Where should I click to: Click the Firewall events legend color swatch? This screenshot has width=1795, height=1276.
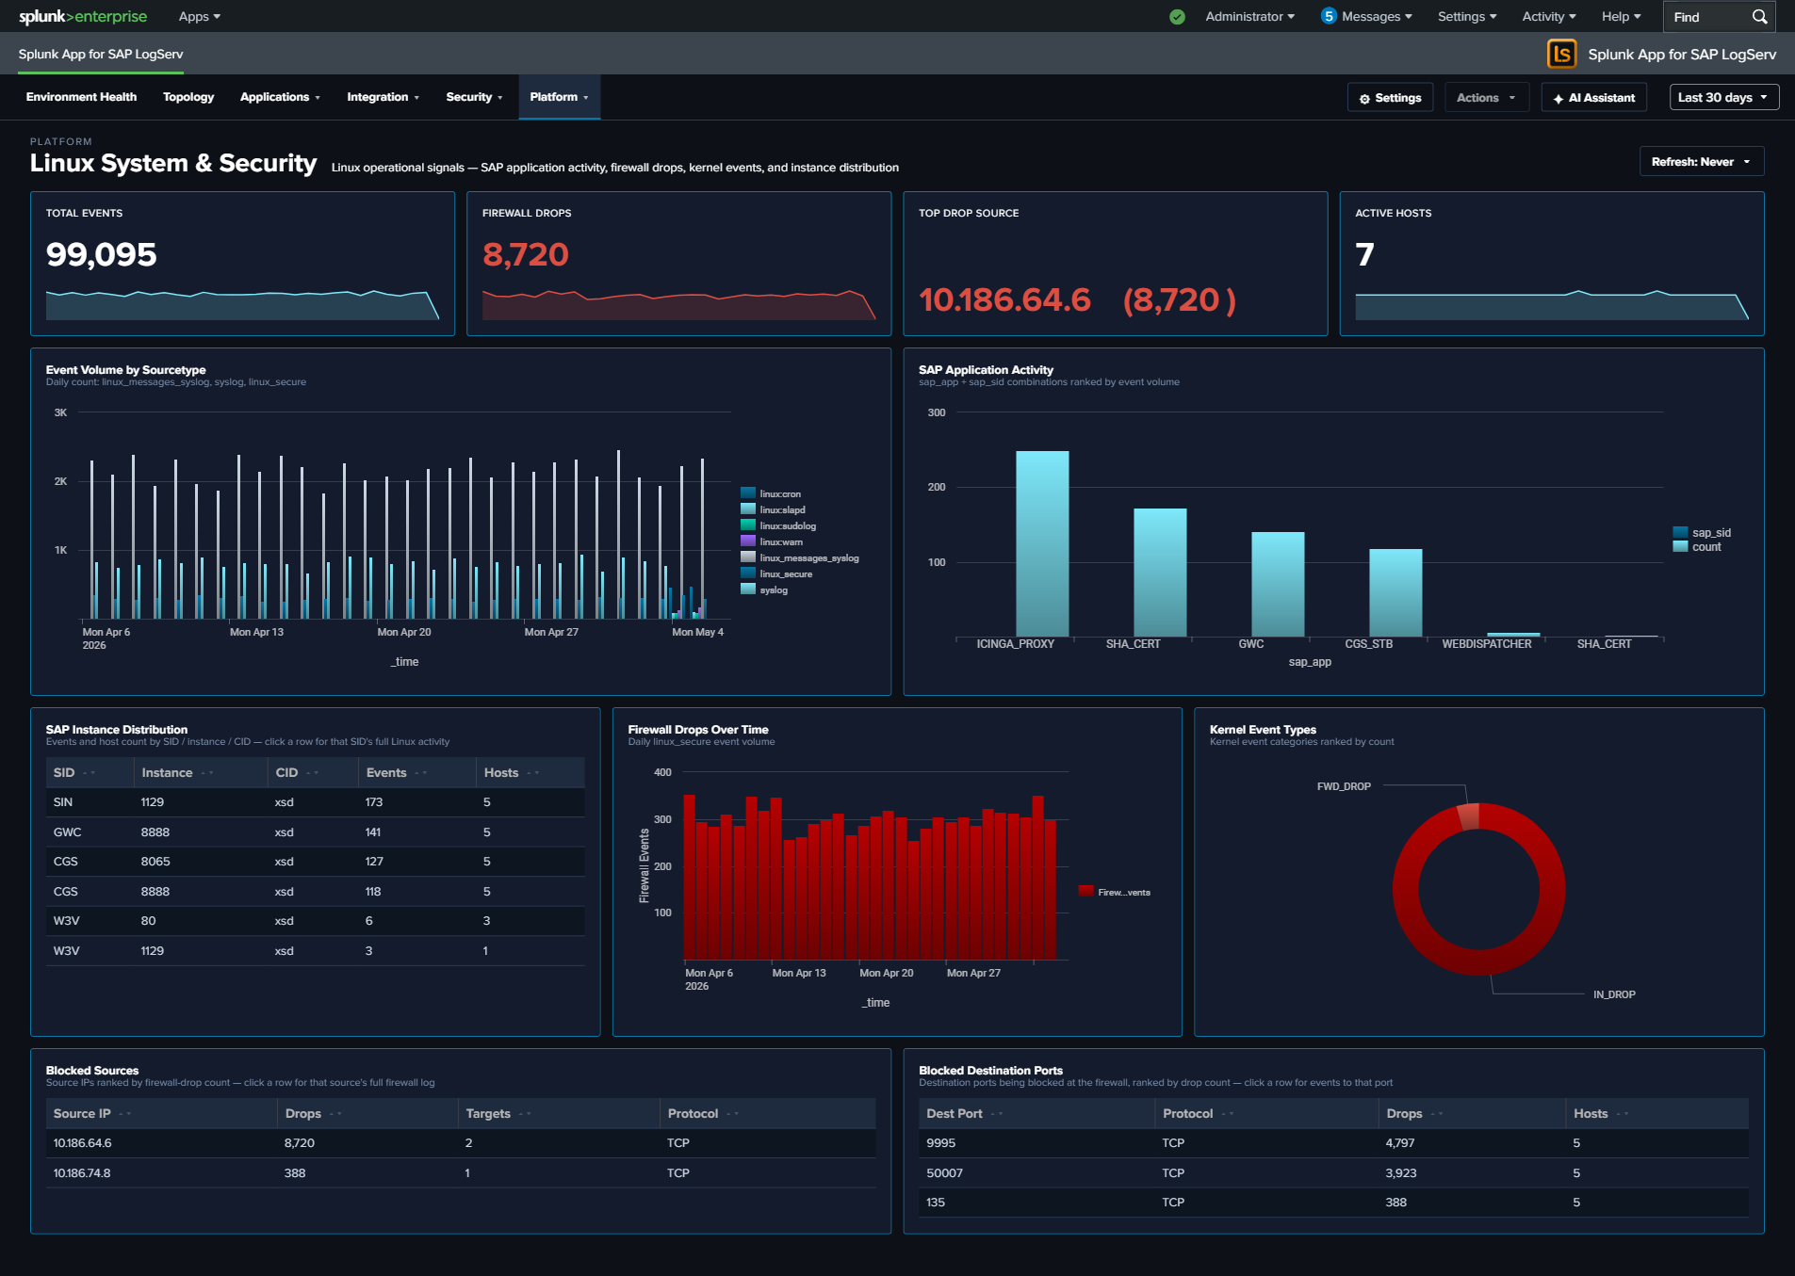point(1085,892)
